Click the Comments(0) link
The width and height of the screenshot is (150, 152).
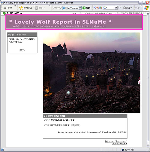(x=95, y=132)
